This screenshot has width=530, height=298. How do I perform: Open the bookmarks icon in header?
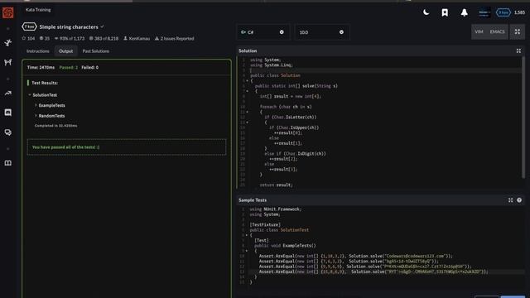[445, 13]
